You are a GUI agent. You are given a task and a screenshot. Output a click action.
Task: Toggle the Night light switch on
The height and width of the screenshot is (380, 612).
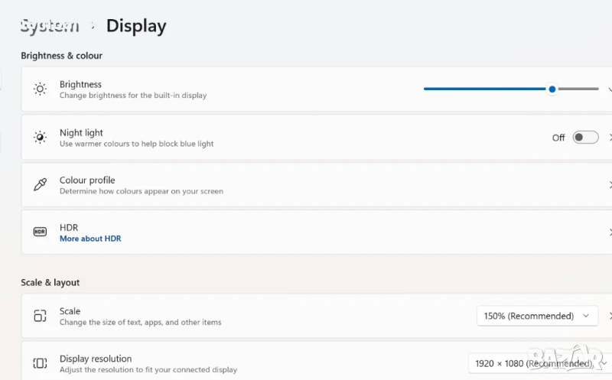coord(585,138)
